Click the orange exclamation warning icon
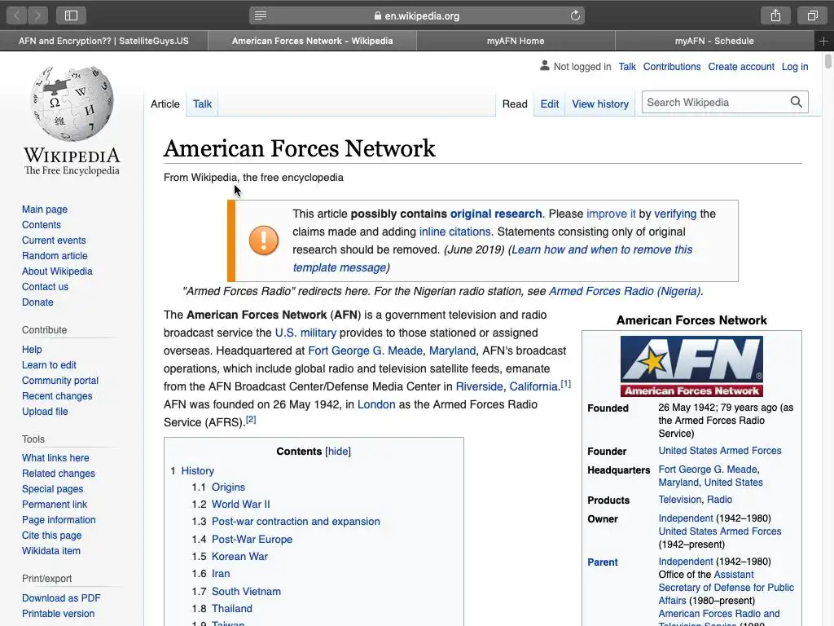Viewport: 834px width, 626px height. (264, 240)
